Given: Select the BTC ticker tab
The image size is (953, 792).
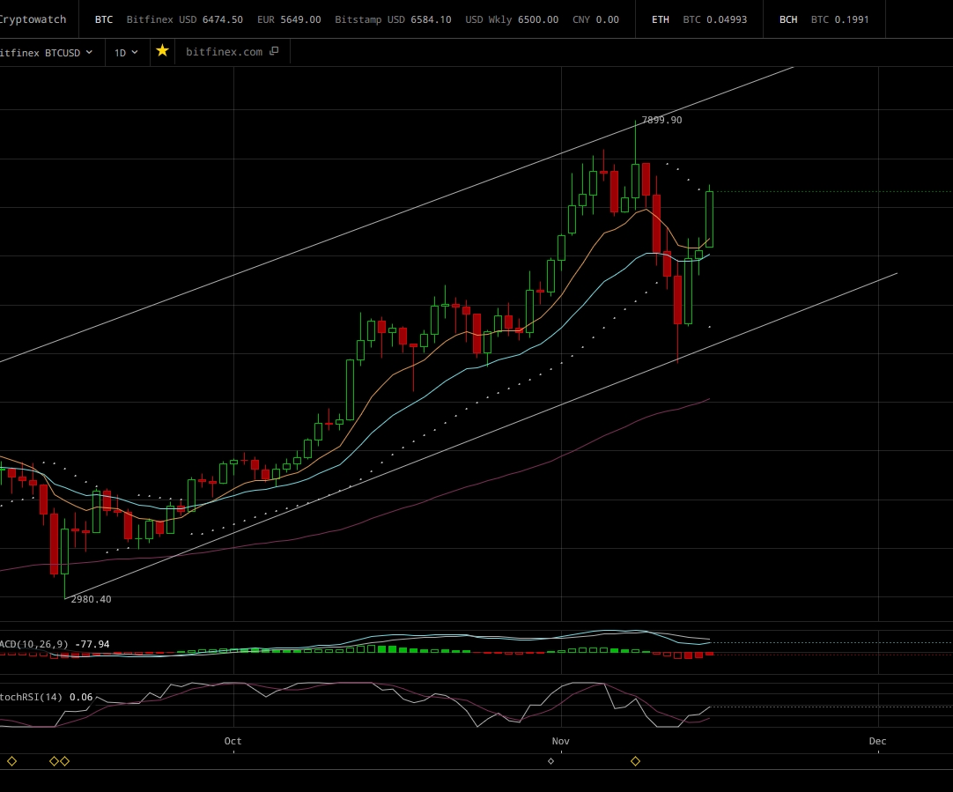Looking at the screenshot, I should tap(104, 19).
